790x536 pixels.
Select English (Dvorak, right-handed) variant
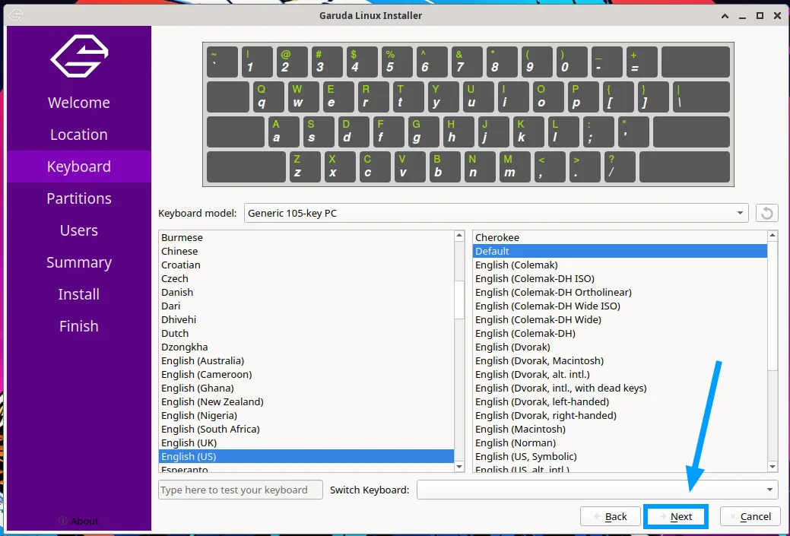point(620,415)
